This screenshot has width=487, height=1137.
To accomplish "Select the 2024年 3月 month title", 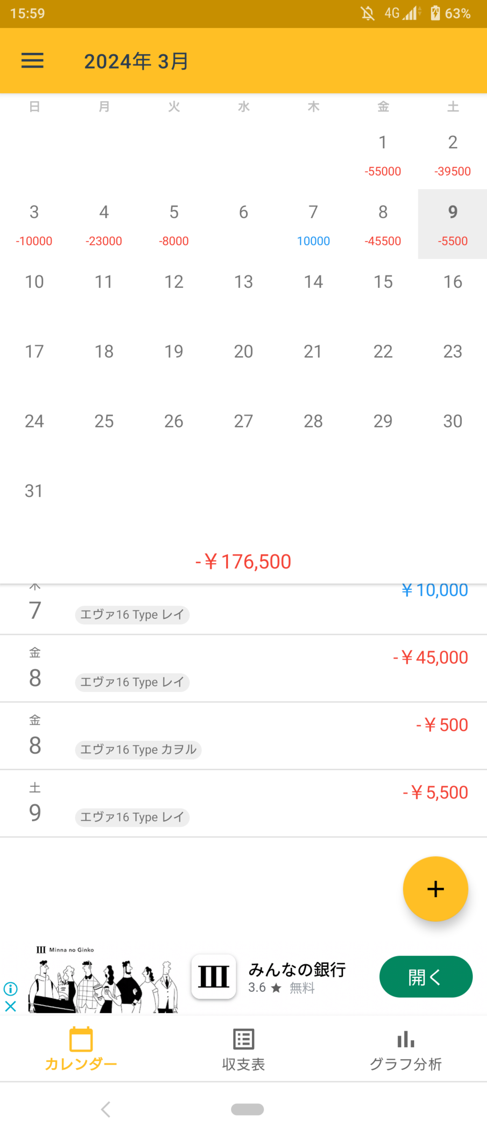I will pos(137,61).
